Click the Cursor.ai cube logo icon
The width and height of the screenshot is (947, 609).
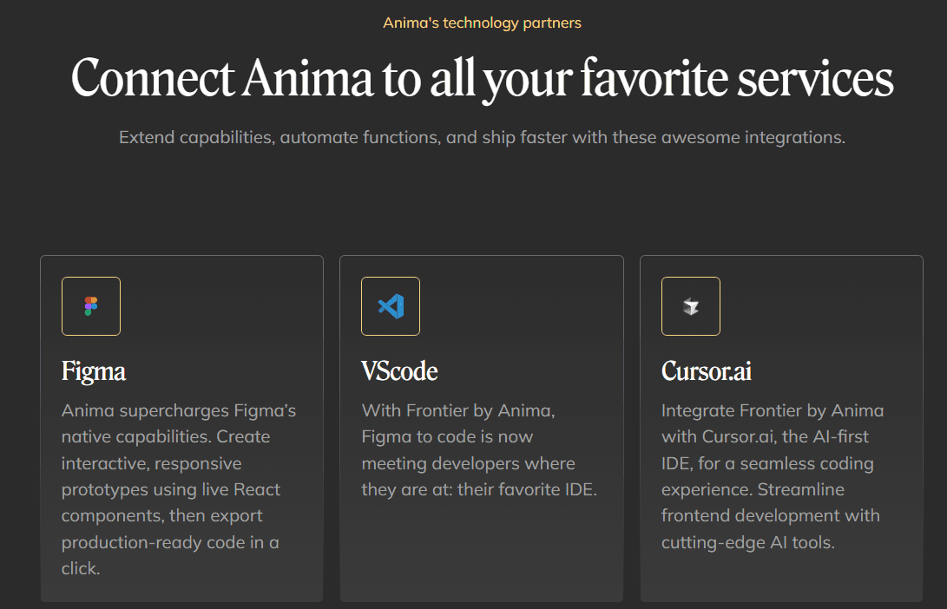(x=691, y=306)
